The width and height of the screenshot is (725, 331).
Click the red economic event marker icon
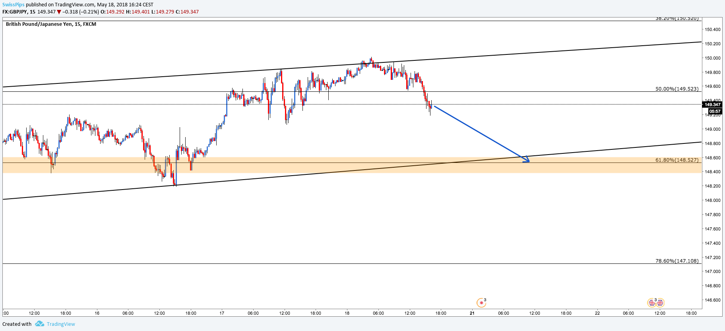click(481, 303)
